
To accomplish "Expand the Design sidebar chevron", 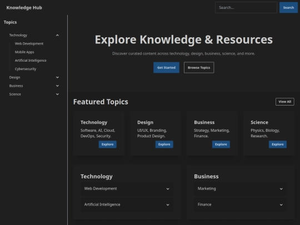I will [x=57, y=77].
